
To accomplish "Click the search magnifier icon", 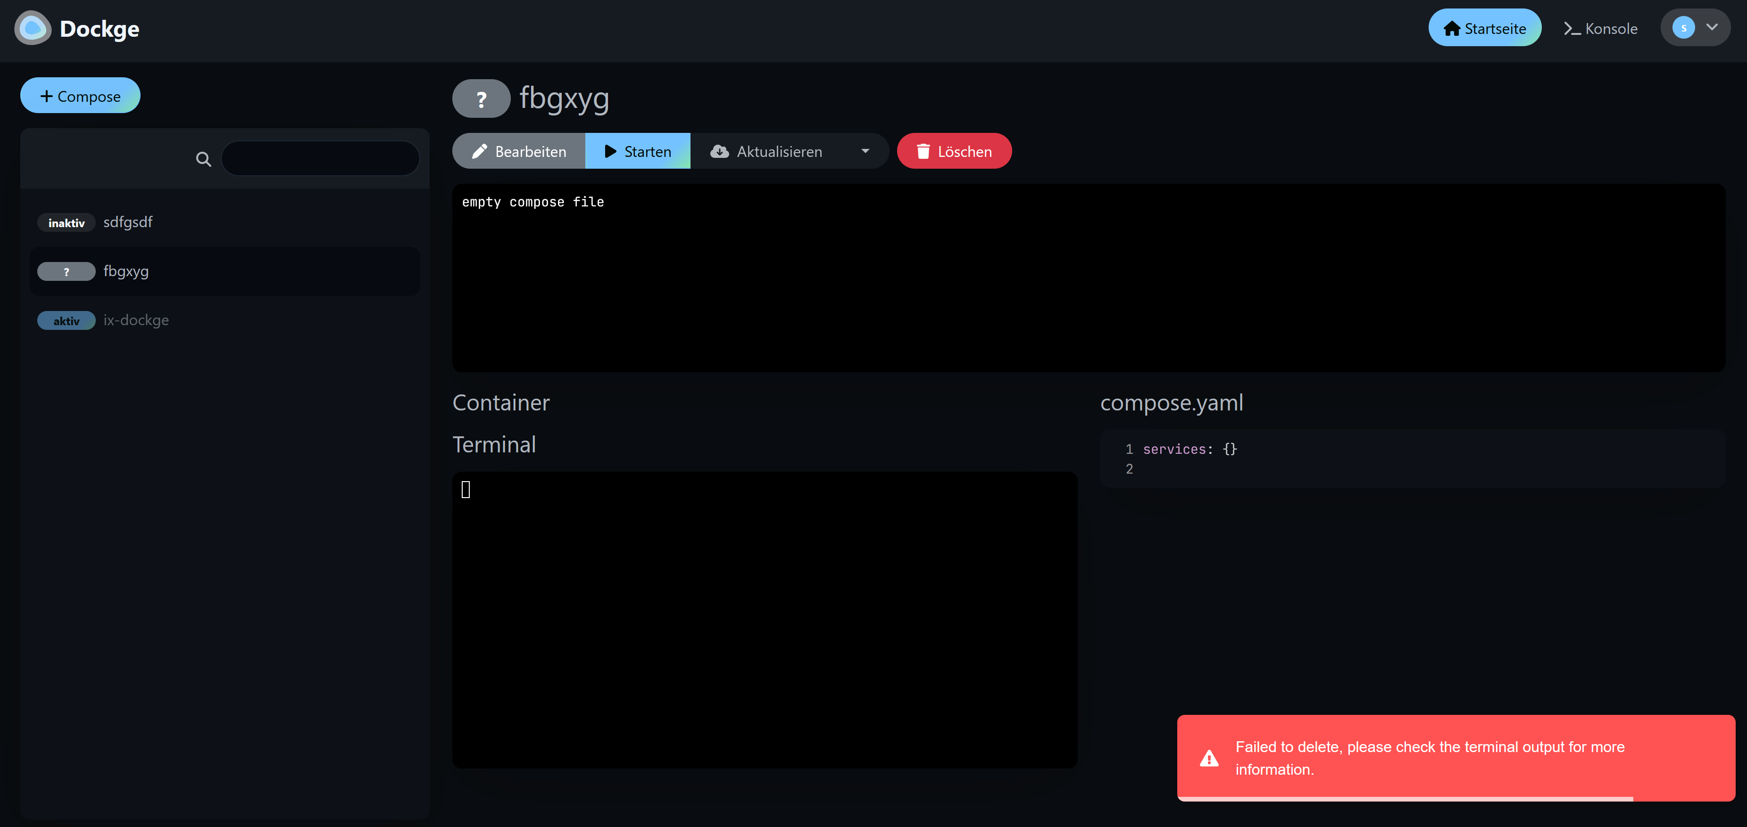I will [203, 159].
